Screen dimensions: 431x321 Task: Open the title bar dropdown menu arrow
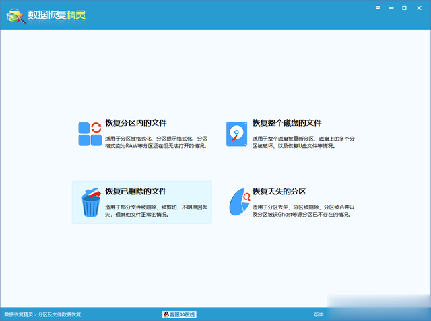378,8
